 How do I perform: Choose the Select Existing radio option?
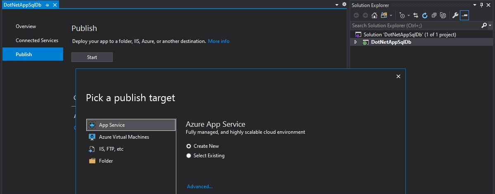[x=189, y=156]
